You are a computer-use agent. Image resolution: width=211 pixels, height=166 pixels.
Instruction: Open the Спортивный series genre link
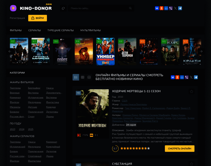[35, 156]
